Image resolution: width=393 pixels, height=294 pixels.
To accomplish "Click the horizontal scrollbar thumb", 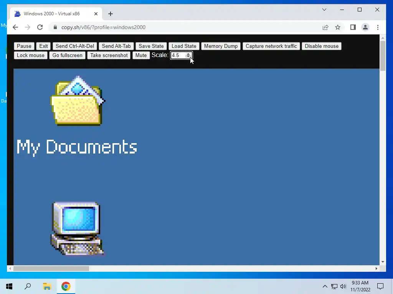I will (x=51, y=268).
